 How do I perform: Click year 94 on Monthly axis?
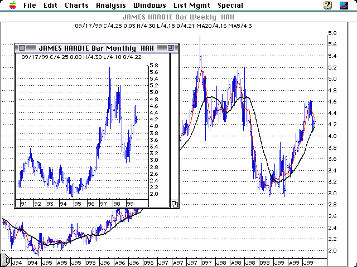click(63, 204)
